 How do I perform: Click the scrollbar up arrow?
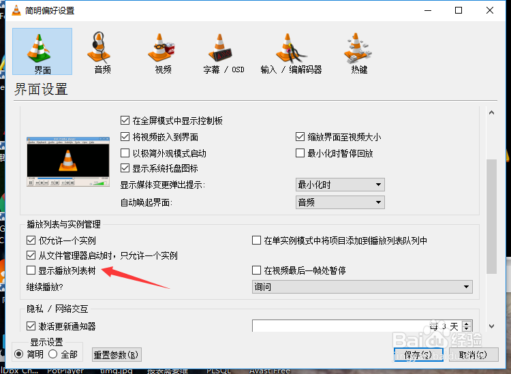(491, 112)
